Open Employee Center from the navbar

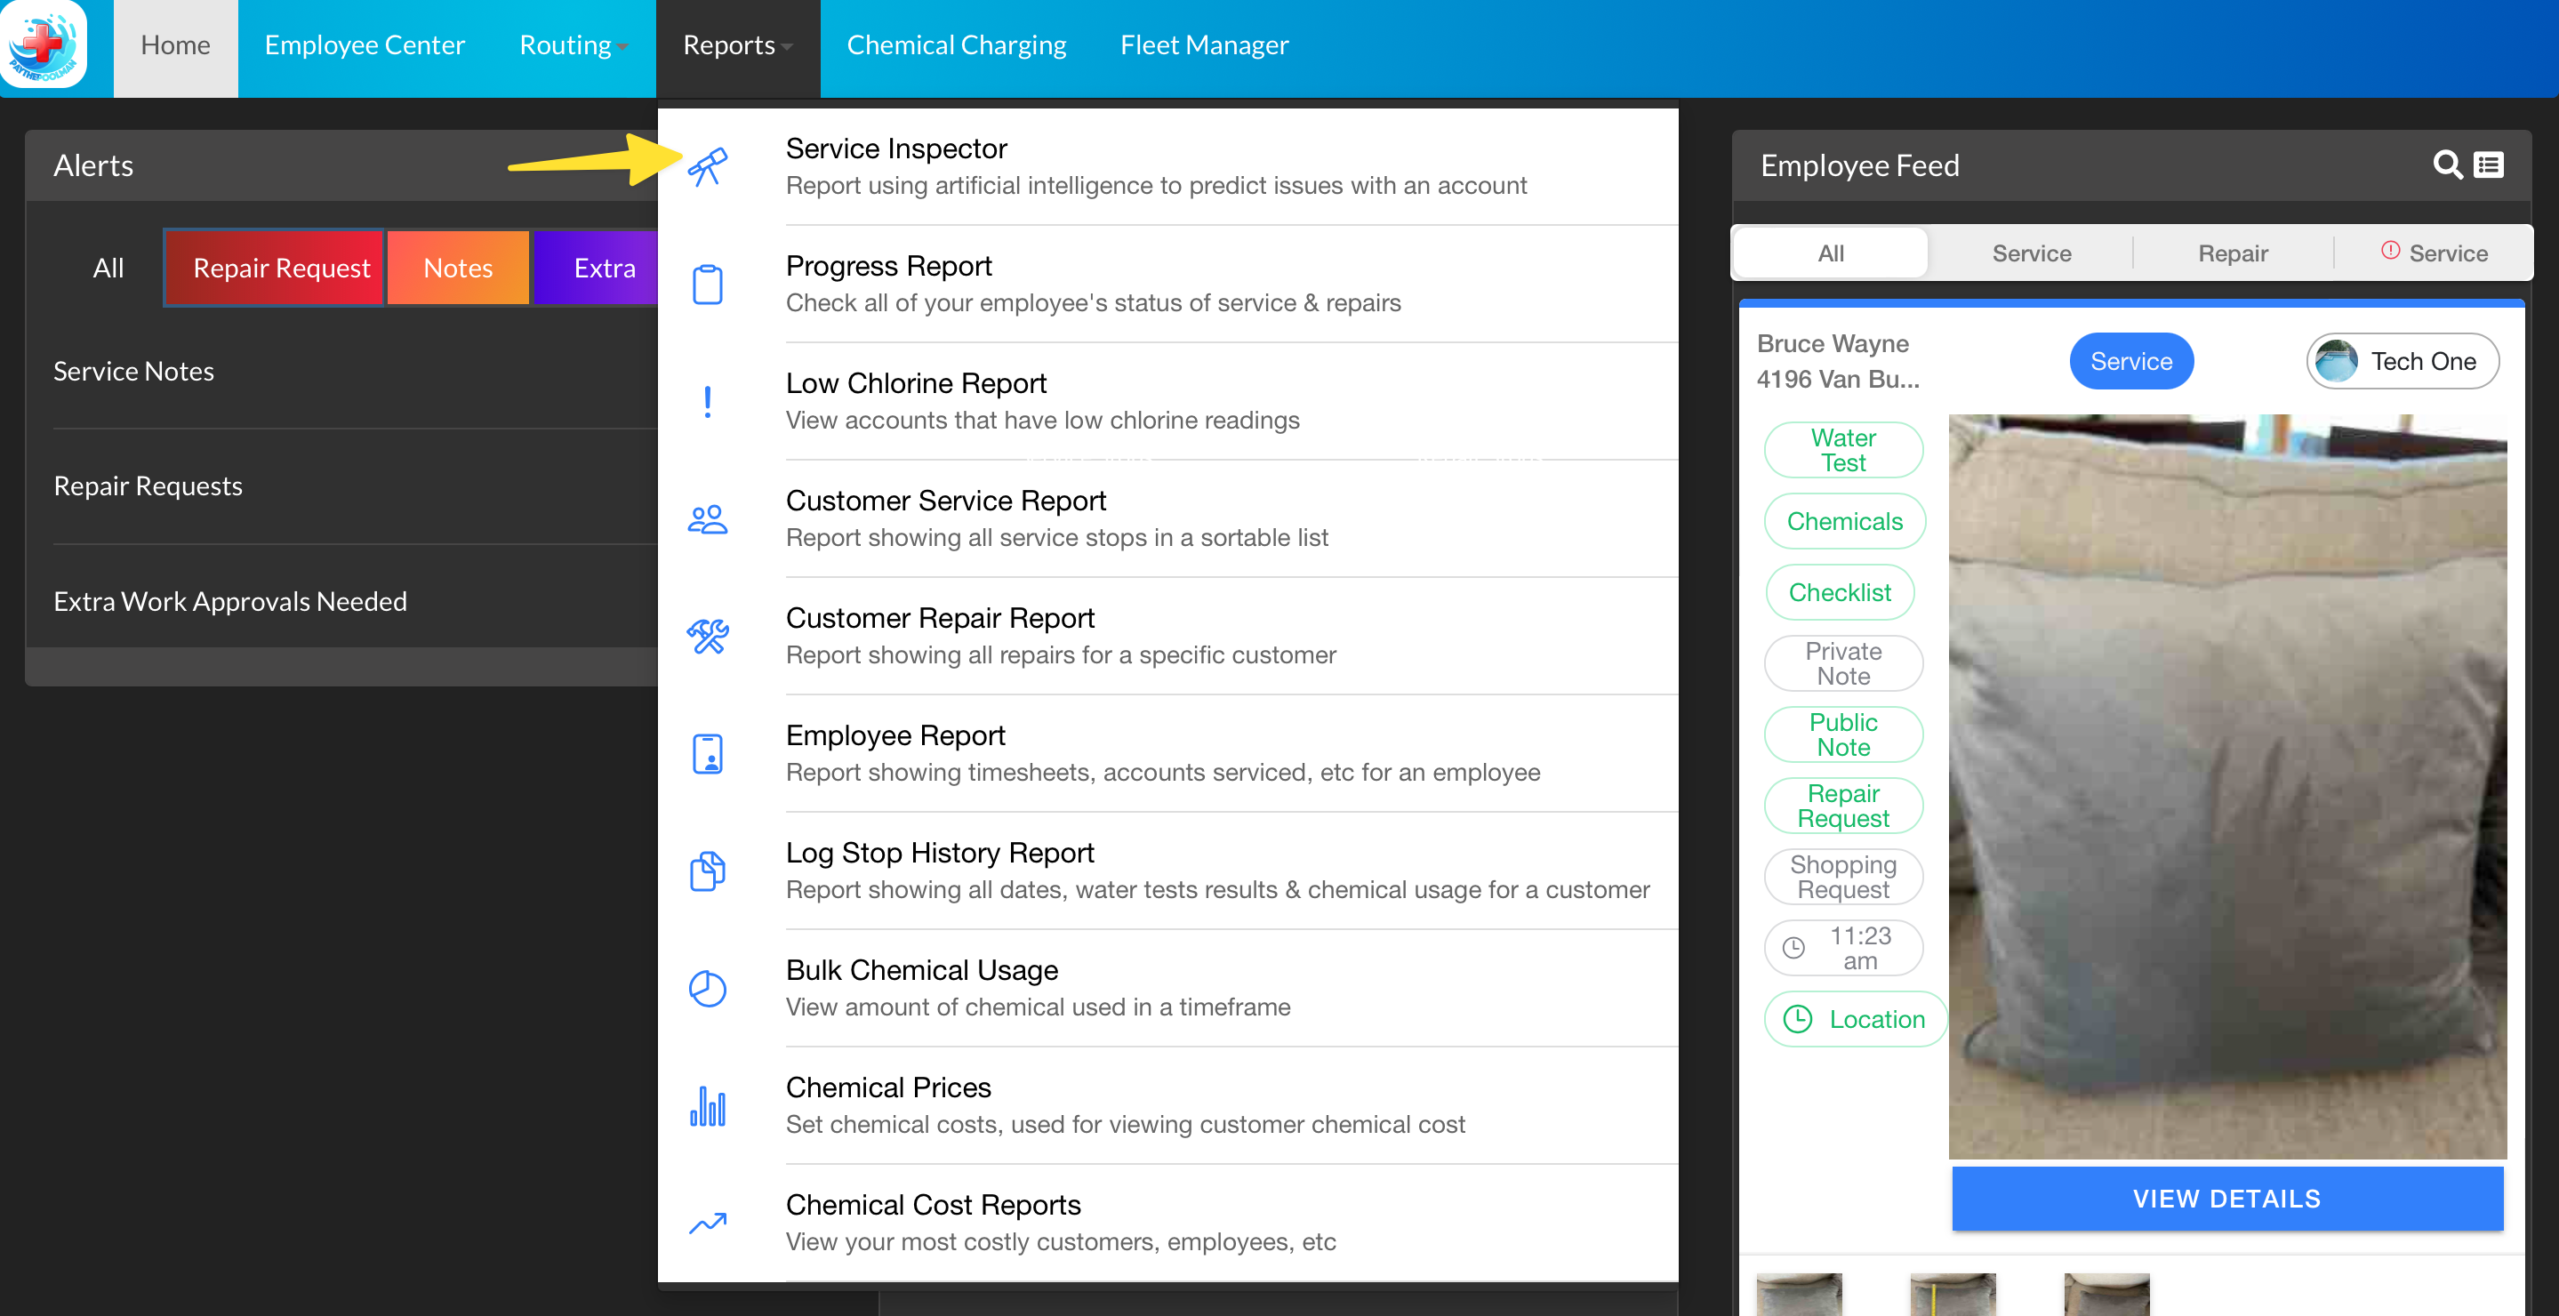(x=364, y=45)
